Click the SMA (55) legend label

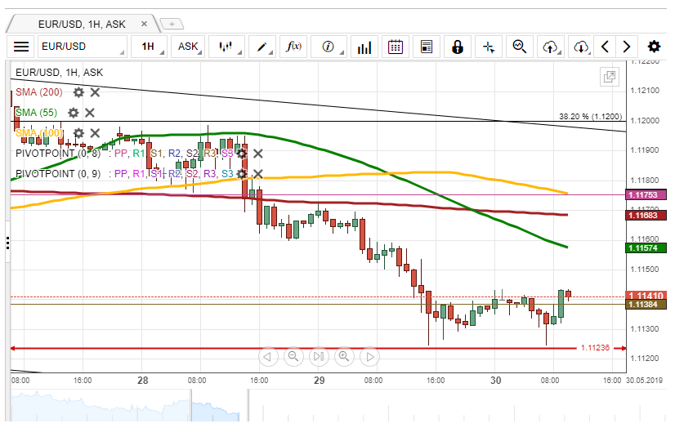pyautogui.click(x=36, y=113)
